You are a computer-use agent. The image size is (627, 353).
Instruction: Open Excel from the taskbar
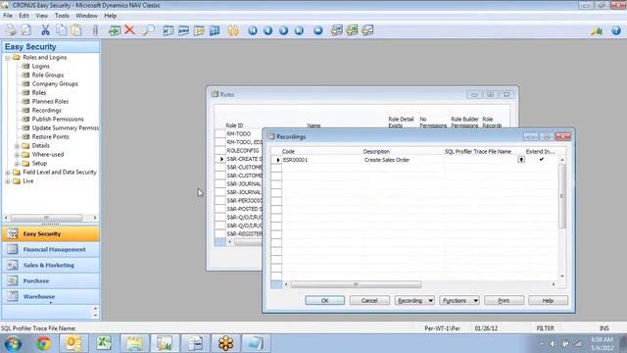104,343
